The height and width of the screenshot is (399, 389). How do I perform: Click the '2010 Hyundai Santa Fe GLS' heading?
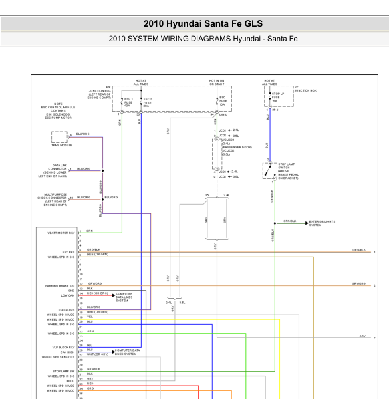pyautogui.click(x=203, y=24)
